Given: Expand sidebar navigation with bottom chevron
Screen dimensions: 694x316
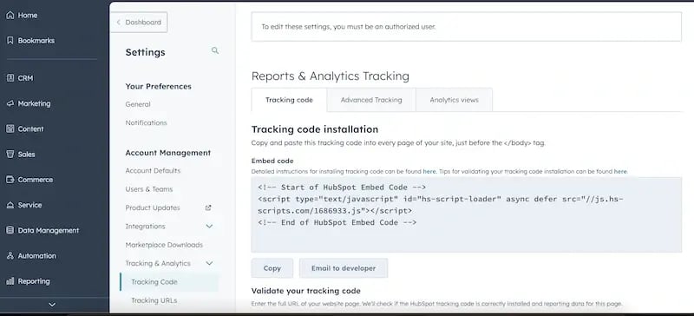Looking at the screenshot, I should tap(52, 305).
